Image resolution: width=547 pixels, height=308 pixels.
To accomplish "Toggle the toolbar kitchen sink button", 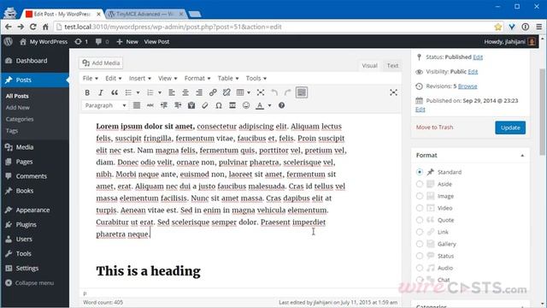I will (x=302, y=92).
